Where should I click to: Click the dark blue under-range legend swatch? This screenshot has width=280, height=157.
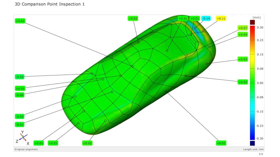(x=252, y=143)
